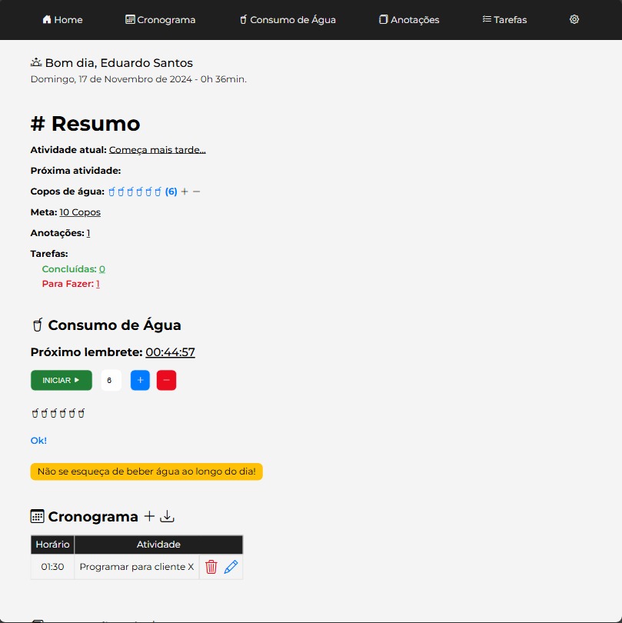The width and height of the screenshot is (622, 623).
Task: Click the 'Começa mais tarde...' activity link
Action: (x=158, y=150)
